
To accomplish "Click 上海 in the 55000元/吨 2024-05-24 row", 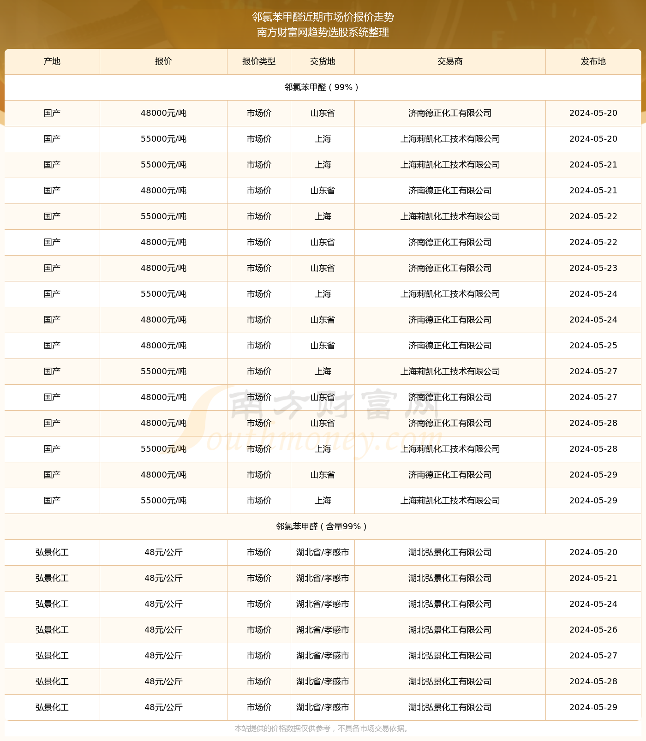I will click(x=323, y=294).
